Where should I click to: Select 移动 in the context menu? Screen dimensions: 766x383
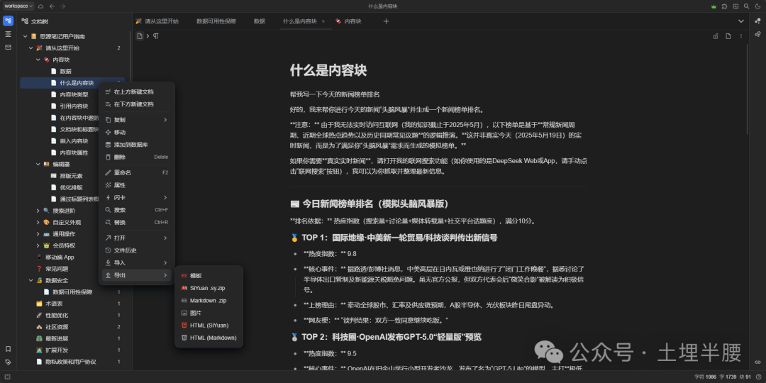click(136, 133)
